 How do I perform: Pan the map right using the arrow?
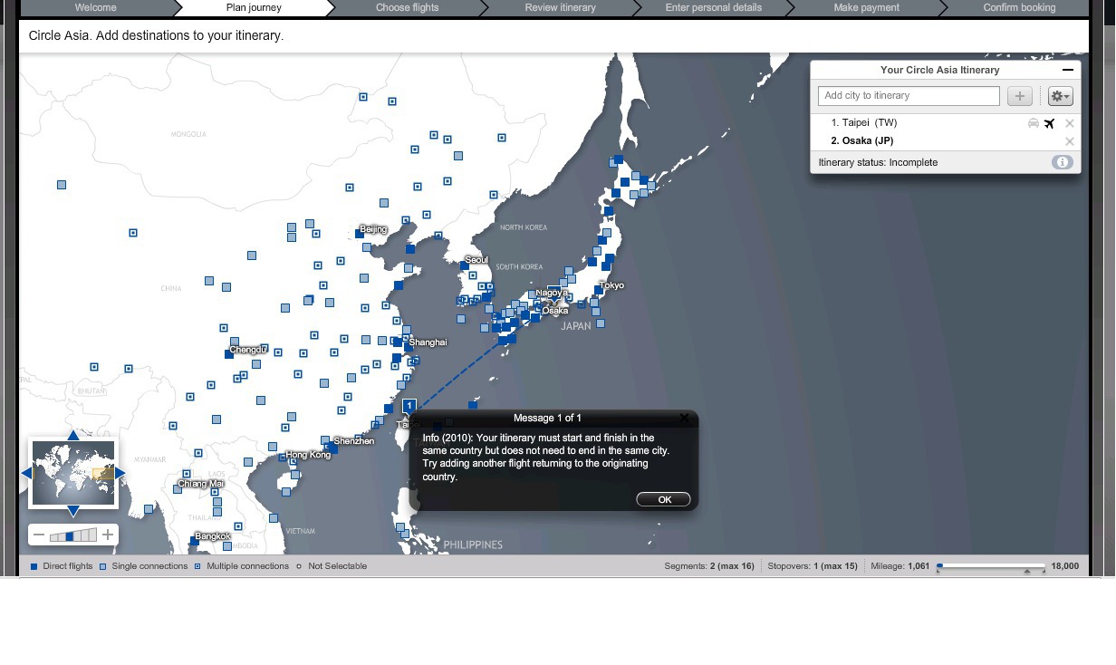[120, 473]
